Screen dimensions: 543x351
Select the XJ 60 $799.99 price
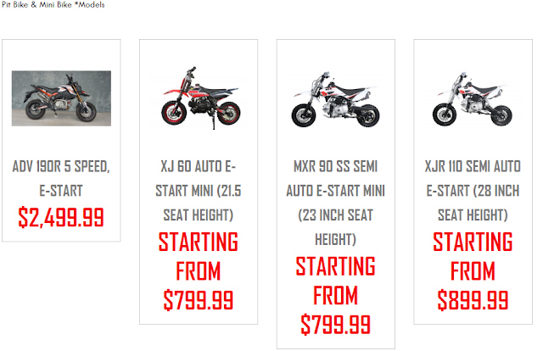pos(199,300)
